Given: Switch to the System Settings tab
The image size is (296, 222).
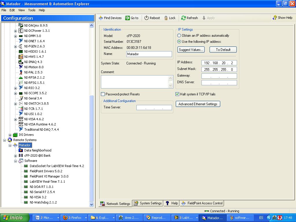Looking at the screenshot, I should pyautogui.click(x=148, y=203).
